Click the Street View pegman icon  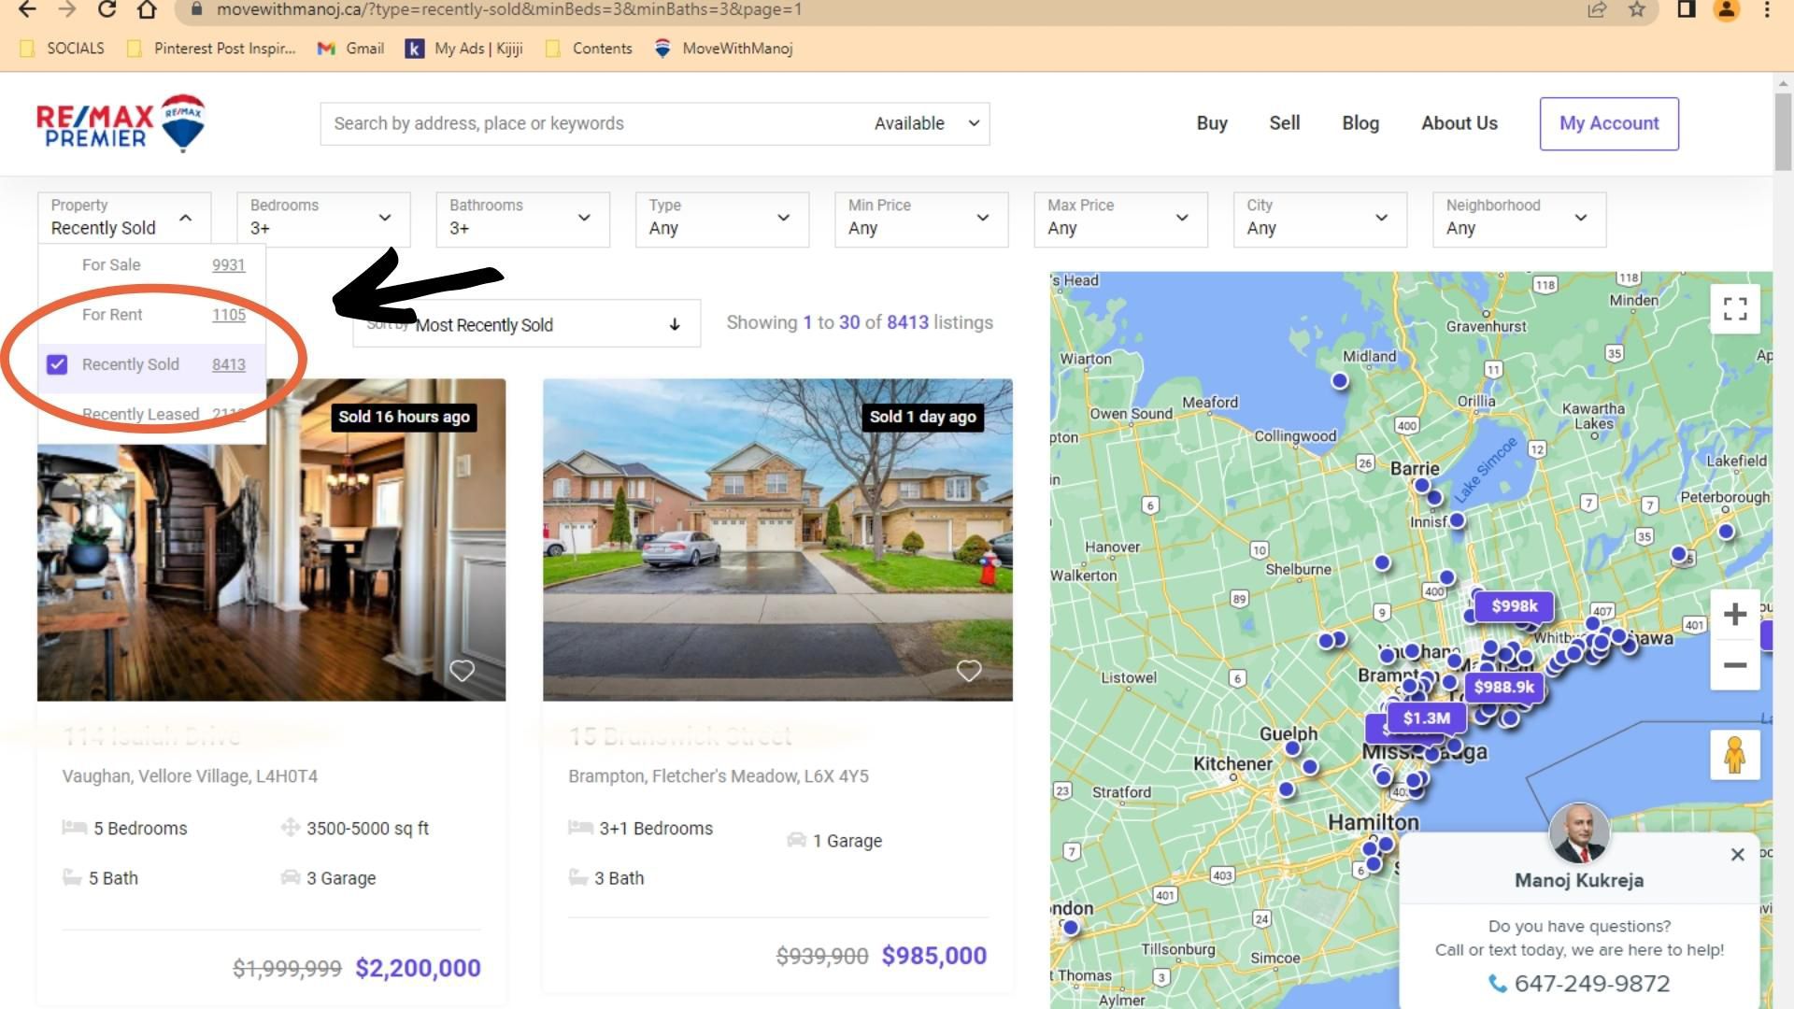coord(1735,755)
